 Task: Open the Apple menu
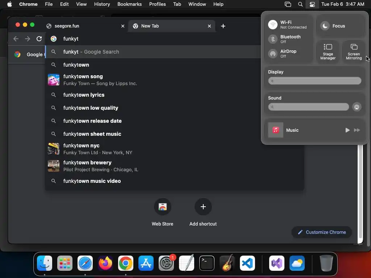(9, 4)
